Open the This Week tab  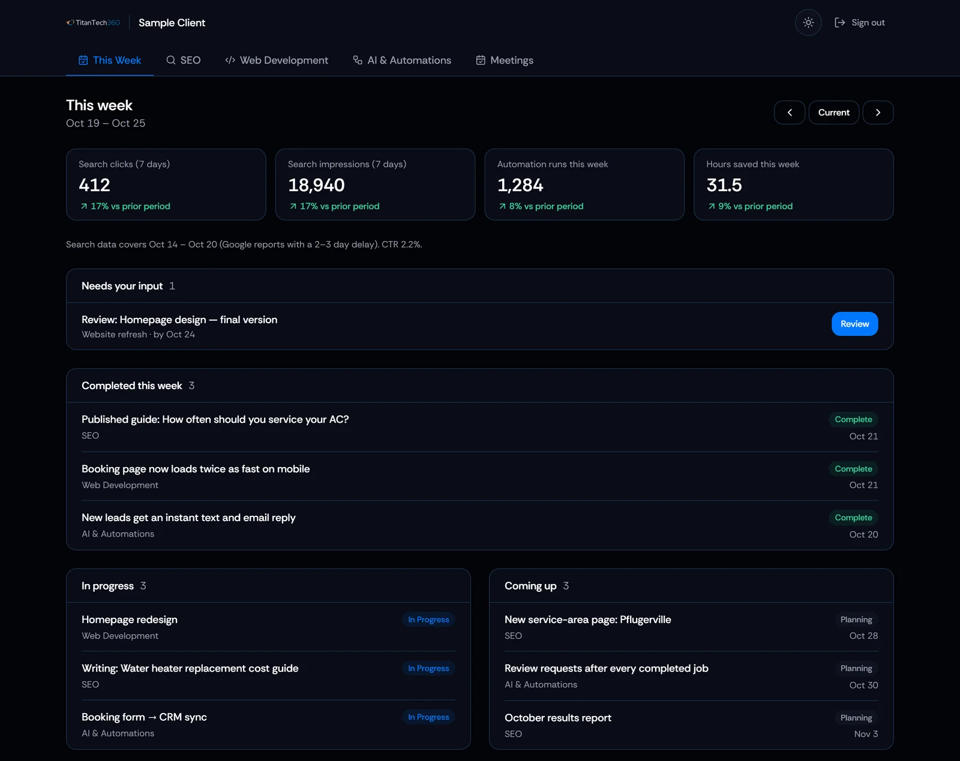click(x=110, y=60)
